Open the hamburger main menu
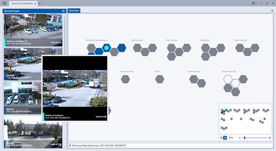Image resolution: width=276 pixels, height=151 pixels. (x=4, y=3)
